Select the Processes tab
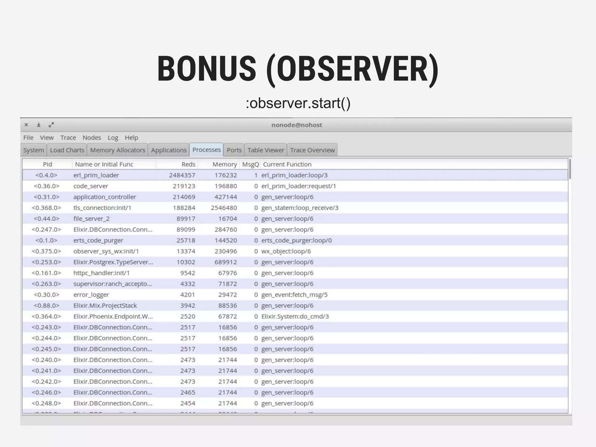The height and width of the screenshot is (447, 596). click(207, 150)
